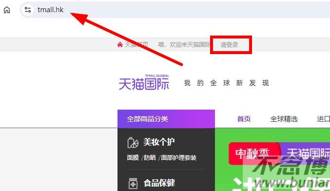Click the 请登录 login link
The image size is (330, 191).
(x=229, y=45)
